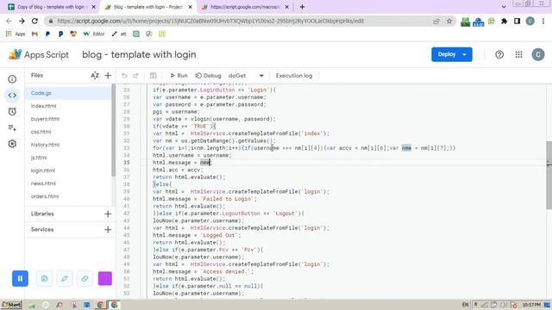Open the Windows Start button
Image resolution: width=552 pixels, height=310 pixels.
tap(11, 304)
